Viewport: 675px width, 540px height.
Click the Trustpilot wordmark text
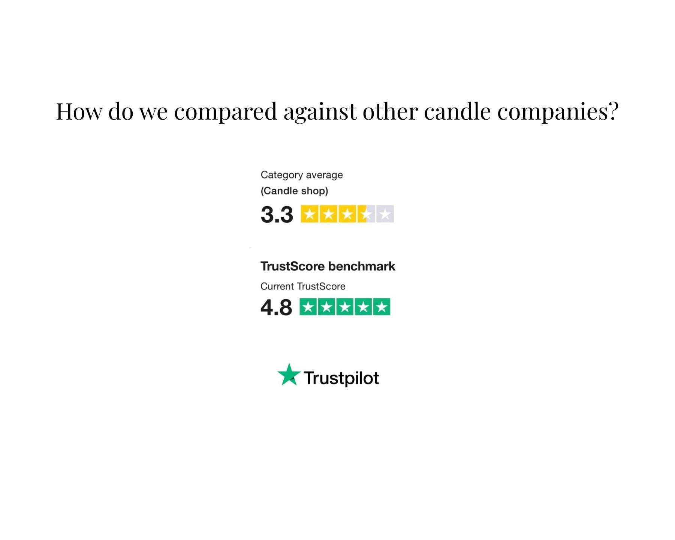pyautogui.click(x=341, y=378)
